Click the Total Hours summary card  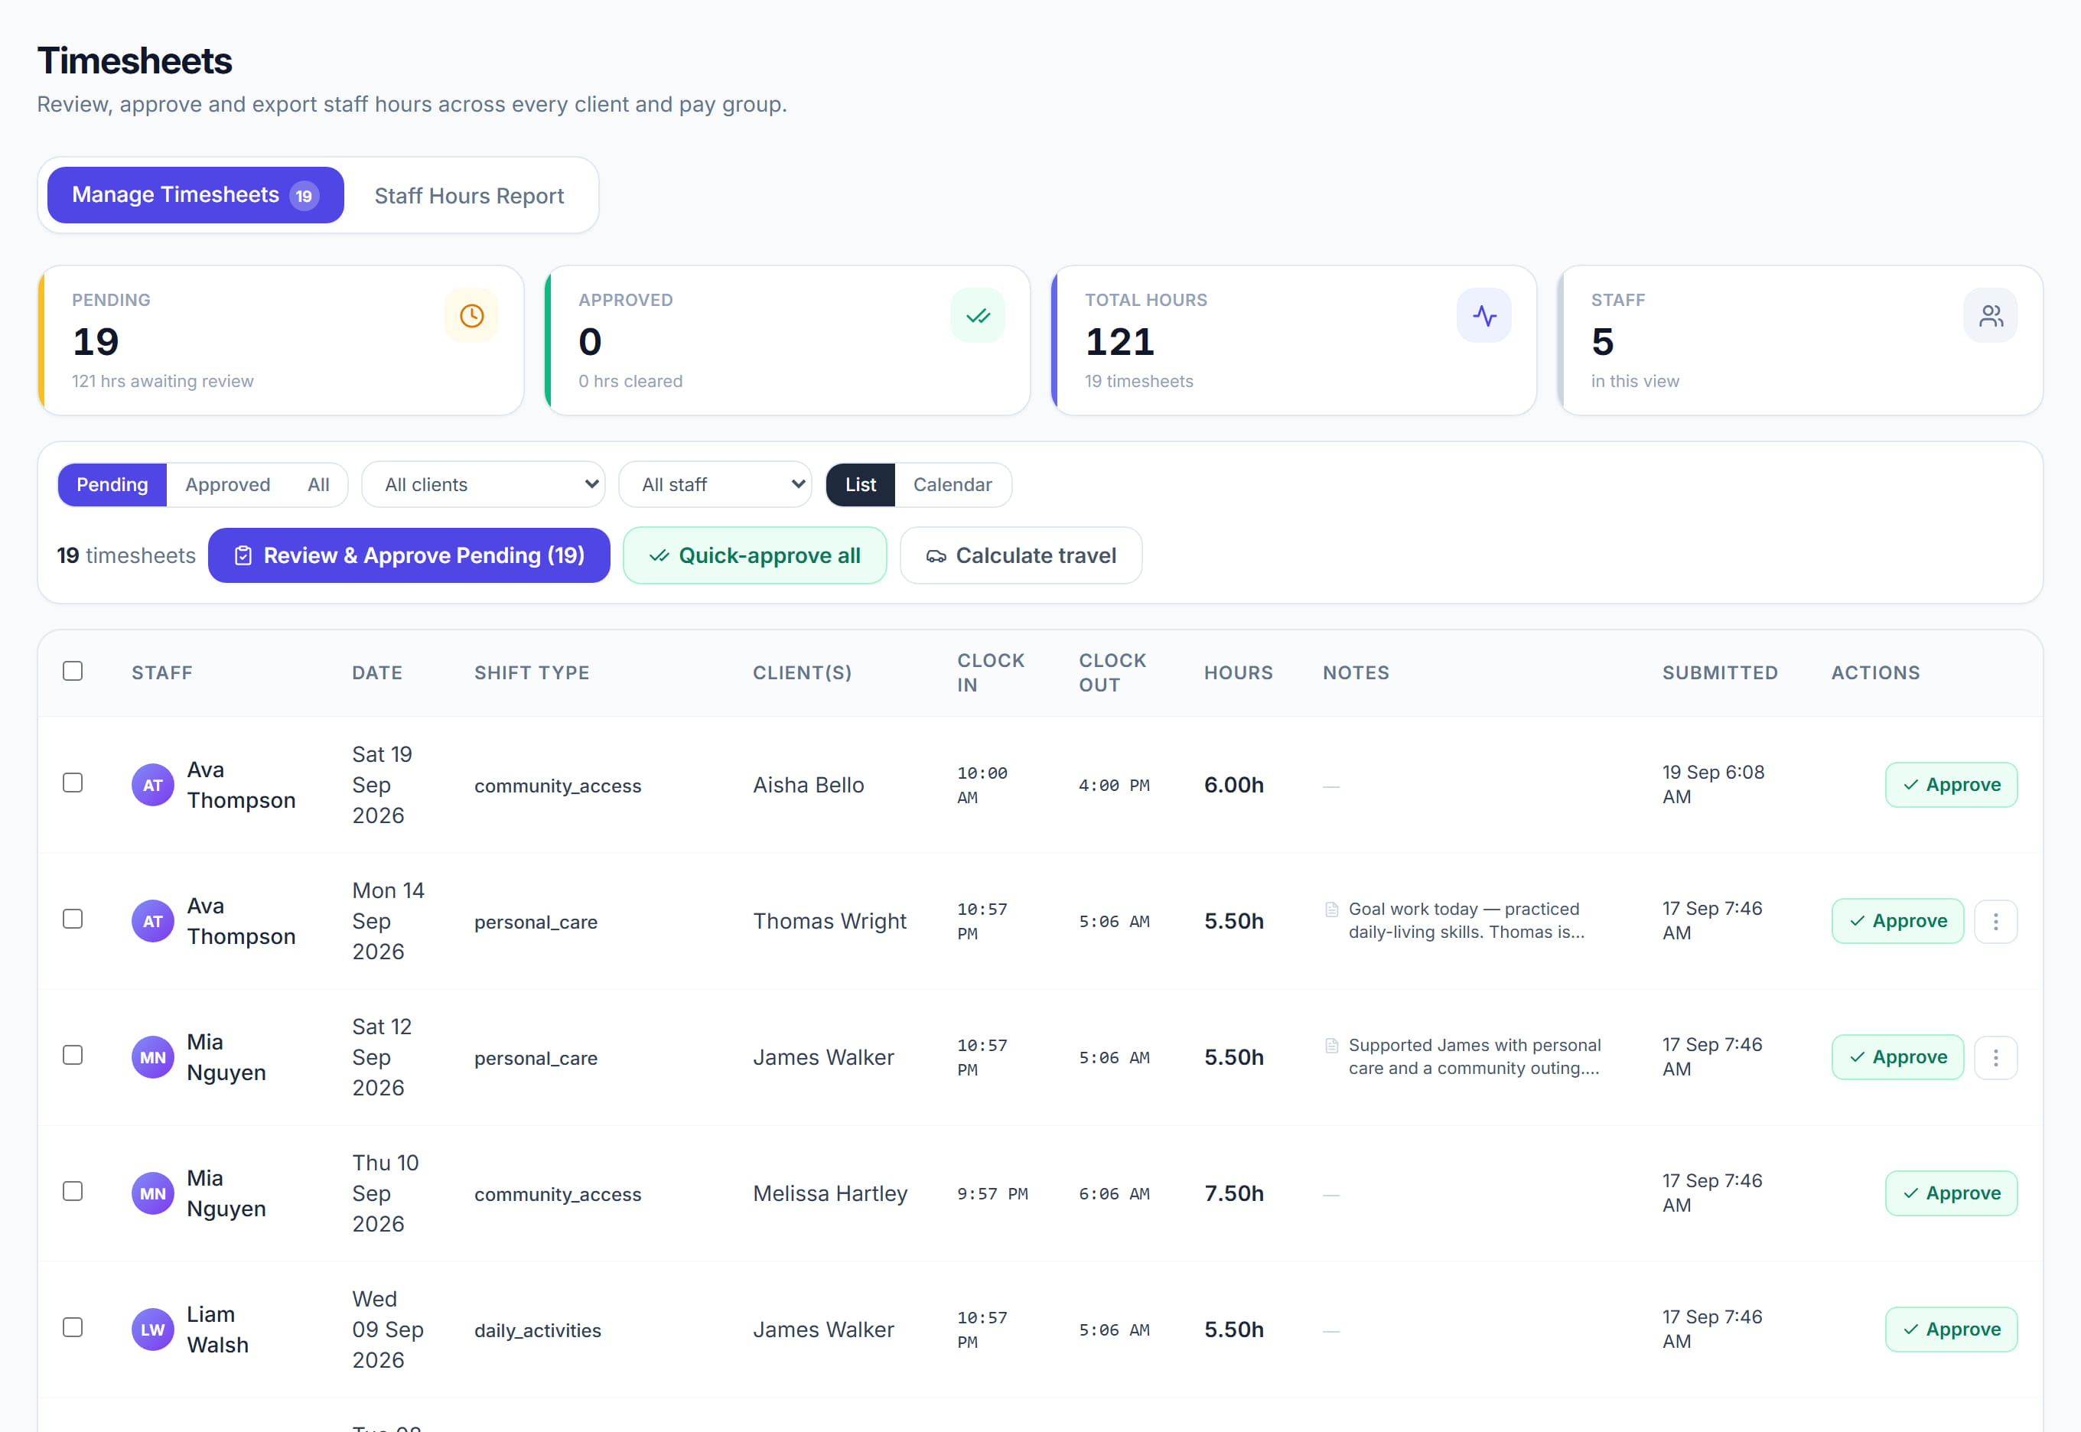click(1293, 340)
